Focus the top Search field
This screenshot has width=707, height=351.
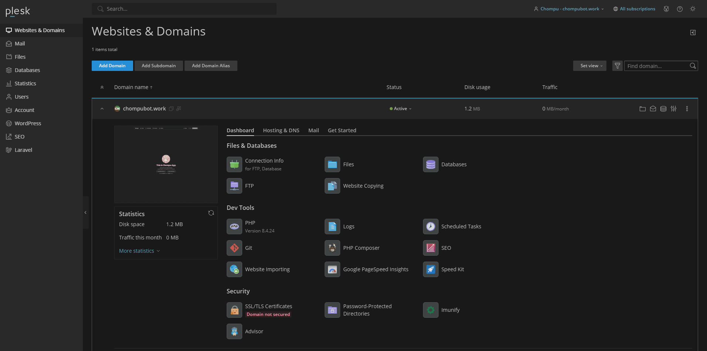tap(184, 9)
